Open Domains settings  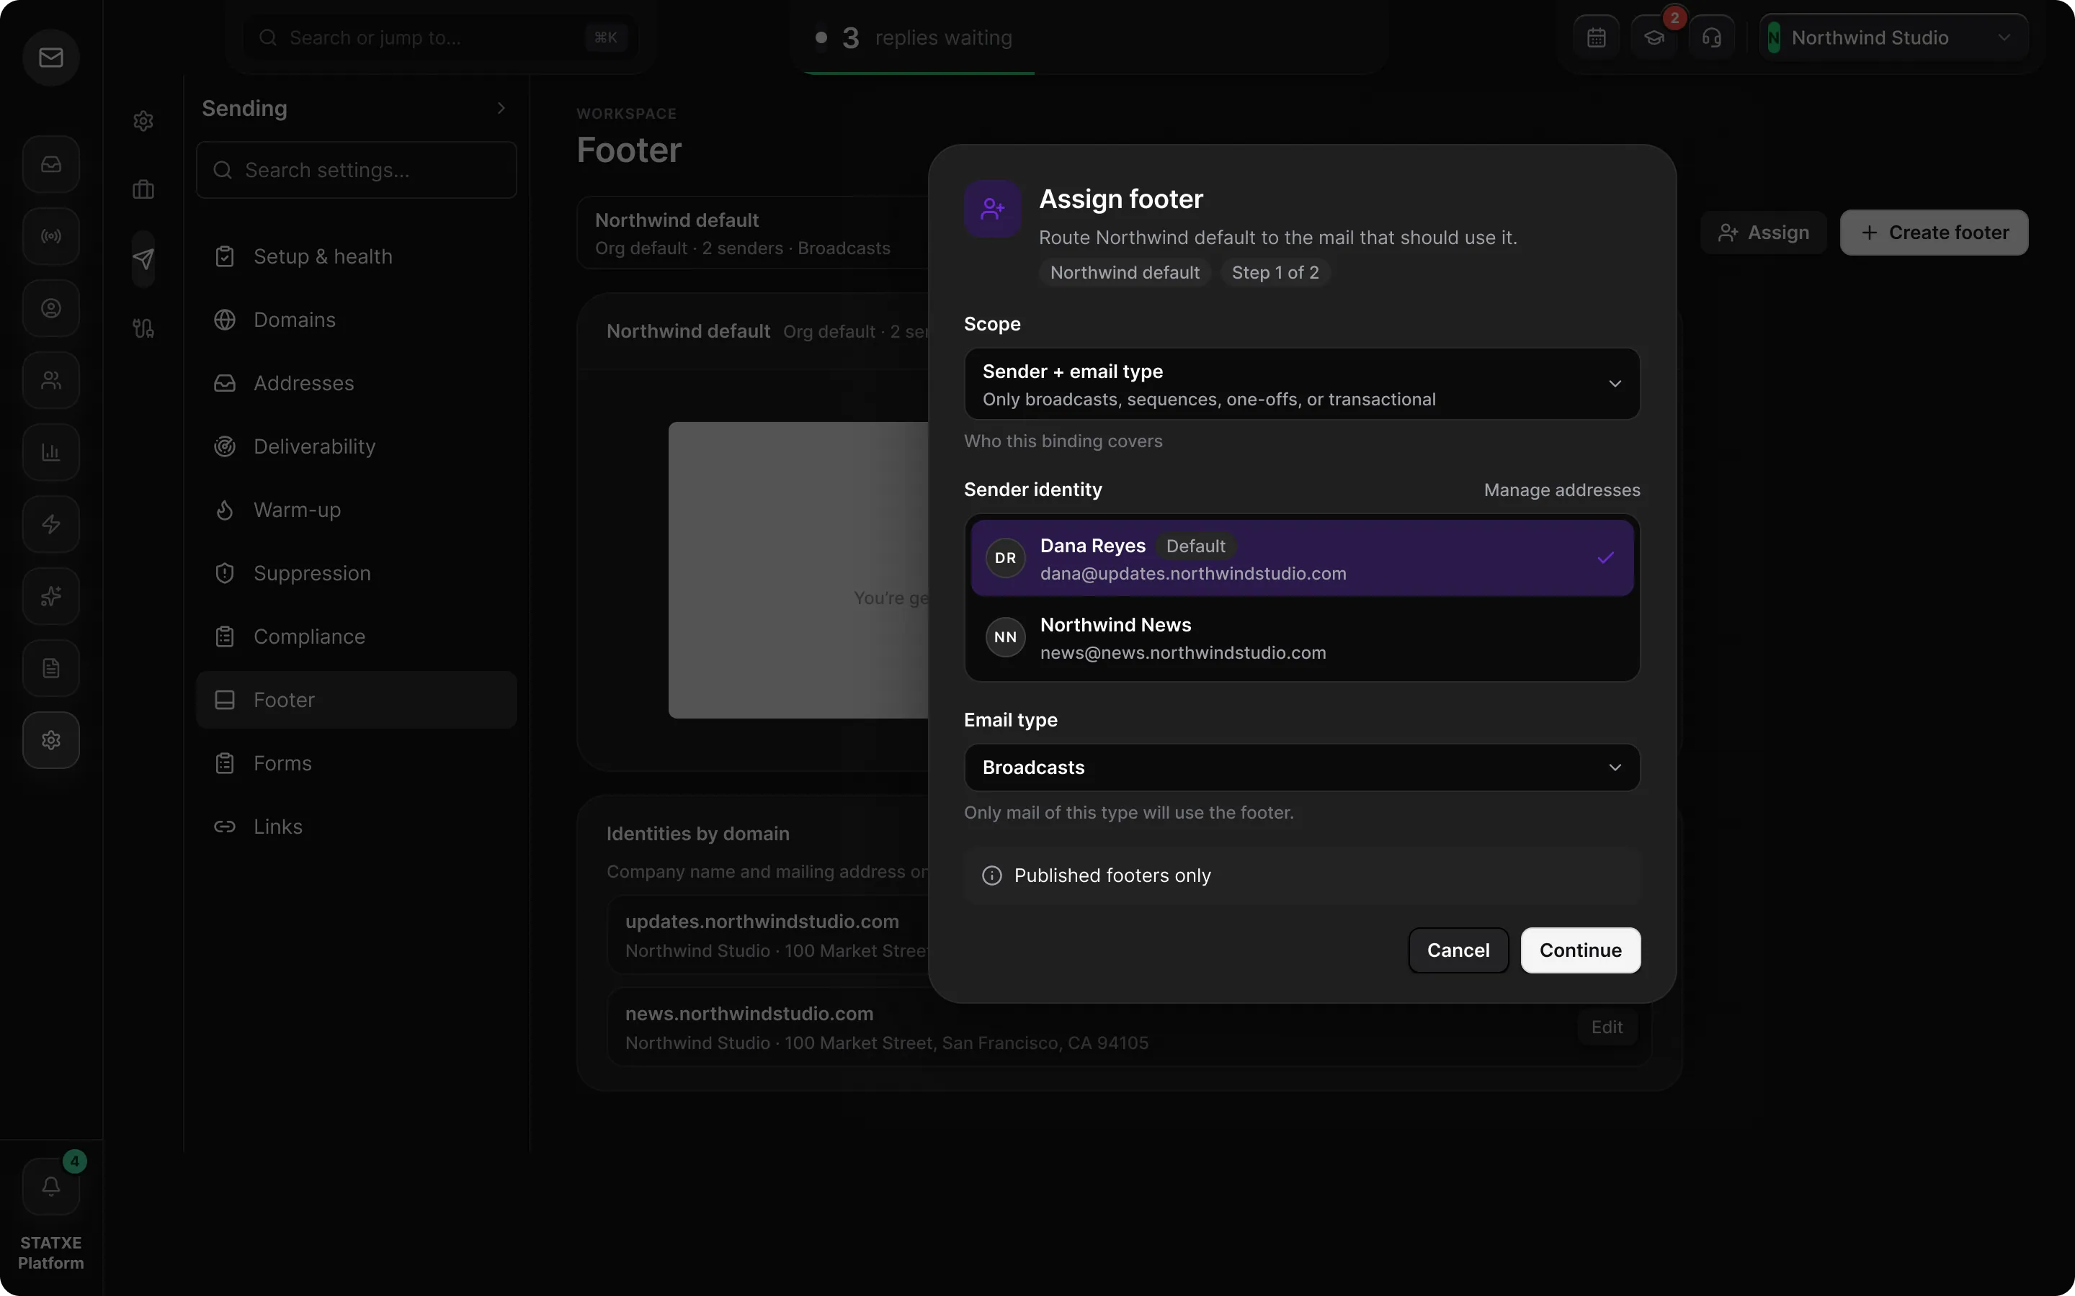356,320
